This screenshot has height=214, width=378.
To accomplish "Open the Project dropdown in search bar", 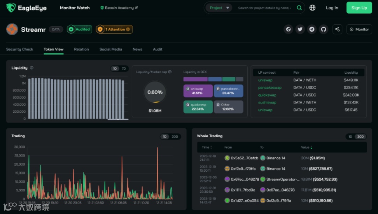I will click(219, 8).
